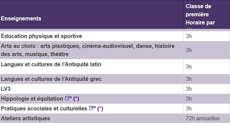Select Langues et cultures de l'Antiquité latin
This screenshot has height=123, width=230.
51,64
